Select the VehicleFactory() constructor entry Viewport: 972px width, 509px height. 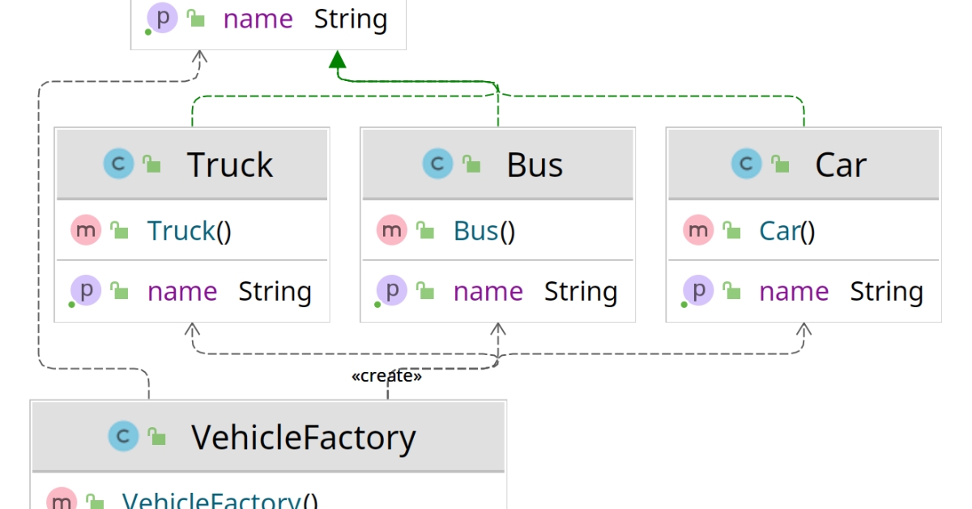220,500
